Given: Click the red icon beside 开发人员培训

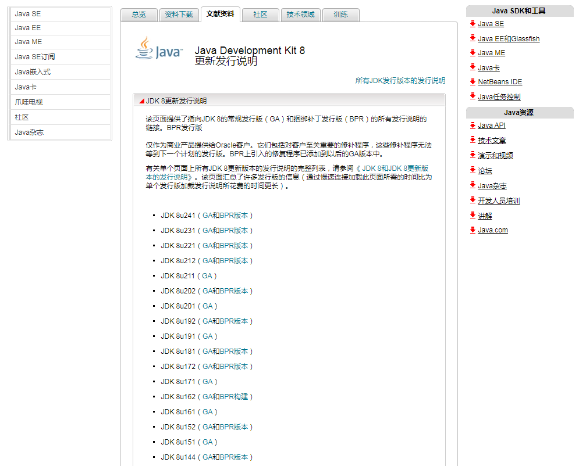Looking at the screenshot, I should [x=473, y=200].
